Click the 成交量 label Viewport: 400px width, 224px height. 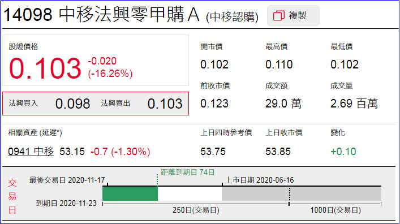341,85
